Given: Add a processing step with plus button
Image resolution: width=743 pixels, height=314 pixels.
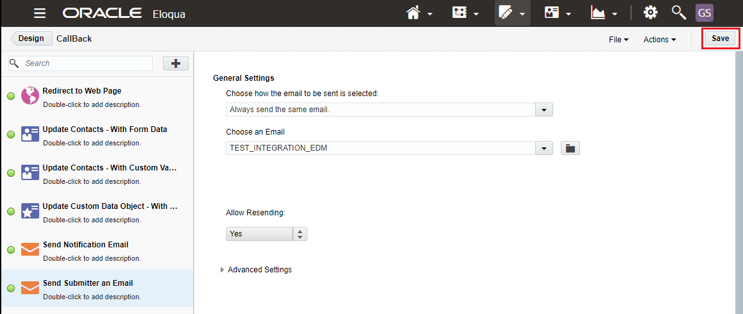Looking at the screenshot, I should click(x=176, y=63).
